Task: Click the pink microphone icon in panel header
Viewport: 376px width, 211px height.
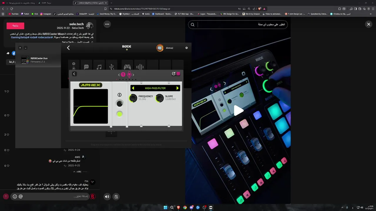Action: [129, 74]
